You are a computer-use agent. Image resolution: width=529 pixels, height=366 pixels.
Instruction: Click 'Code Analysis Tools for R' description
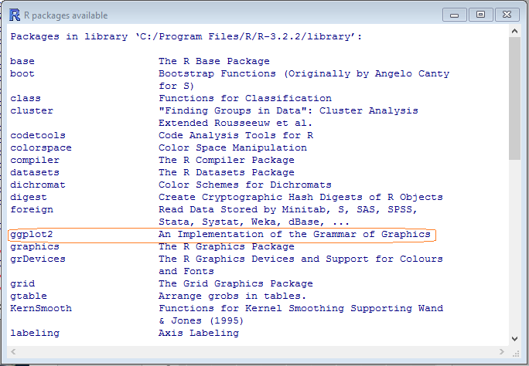tap(236, 135)
